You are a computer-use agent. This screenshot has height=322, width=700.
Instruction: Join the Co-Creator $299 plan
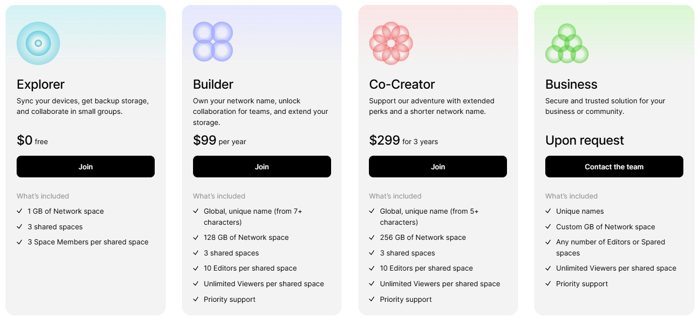[438, 167]
